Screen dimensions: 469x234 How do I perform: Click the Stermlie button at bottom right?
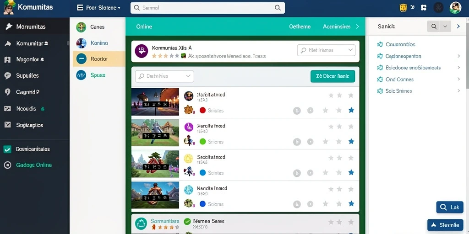(x=445, y=225)
